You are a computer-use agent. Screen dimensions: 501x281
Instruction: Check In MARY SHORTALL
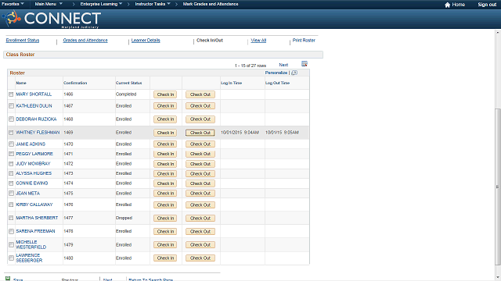pyautogui.click(x=165, y=94)
